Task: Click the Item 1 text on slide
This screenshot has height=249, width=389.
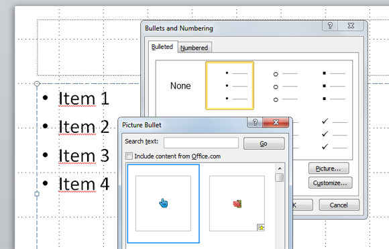Action: click(84, 98)
